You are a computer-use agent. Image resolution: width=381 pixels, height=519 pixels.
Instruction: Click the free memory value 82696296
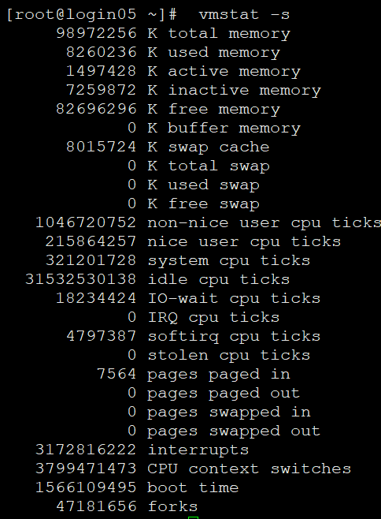point(96,109)
